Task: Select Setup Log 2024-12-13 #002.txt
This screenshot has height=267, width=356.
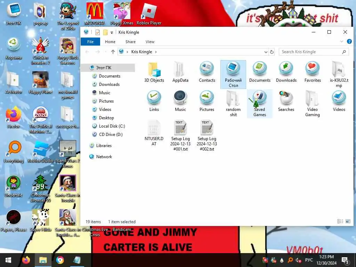Action: (x=207, y=136)
